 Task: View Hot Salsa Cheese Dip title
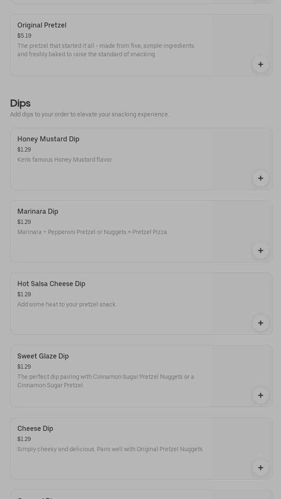(51, 284)
